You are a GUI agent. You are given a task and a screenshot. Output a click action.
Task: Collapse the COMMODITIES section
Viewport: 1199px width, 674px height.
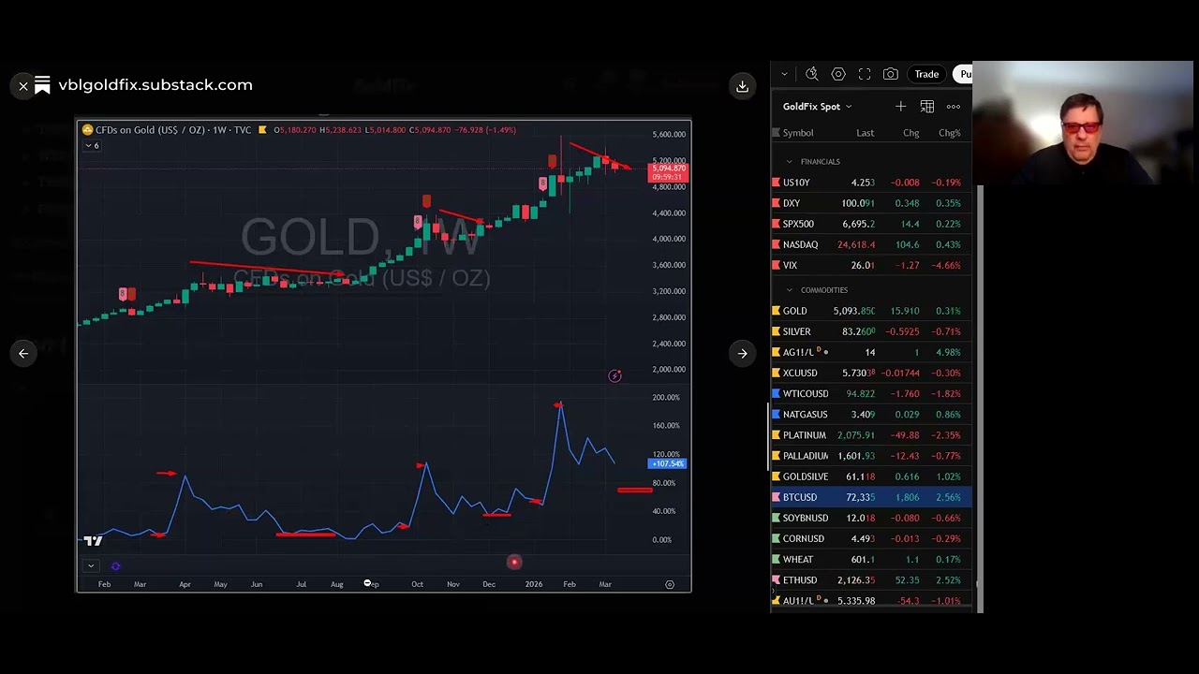pos(790,290)
